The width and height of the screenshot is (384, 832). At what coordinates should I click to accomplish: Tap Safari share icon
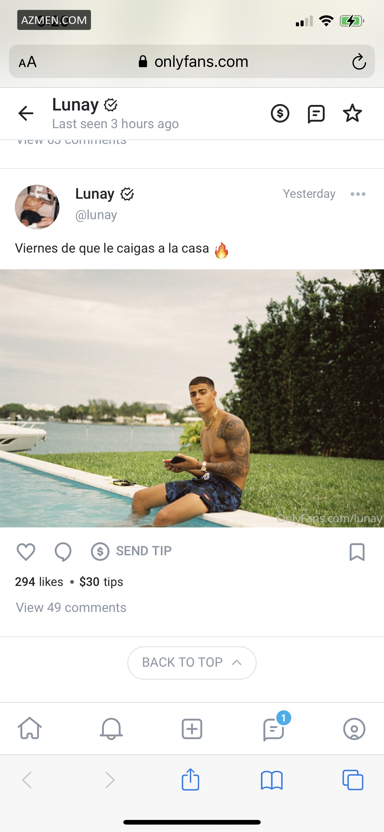(x=190, y=779)
